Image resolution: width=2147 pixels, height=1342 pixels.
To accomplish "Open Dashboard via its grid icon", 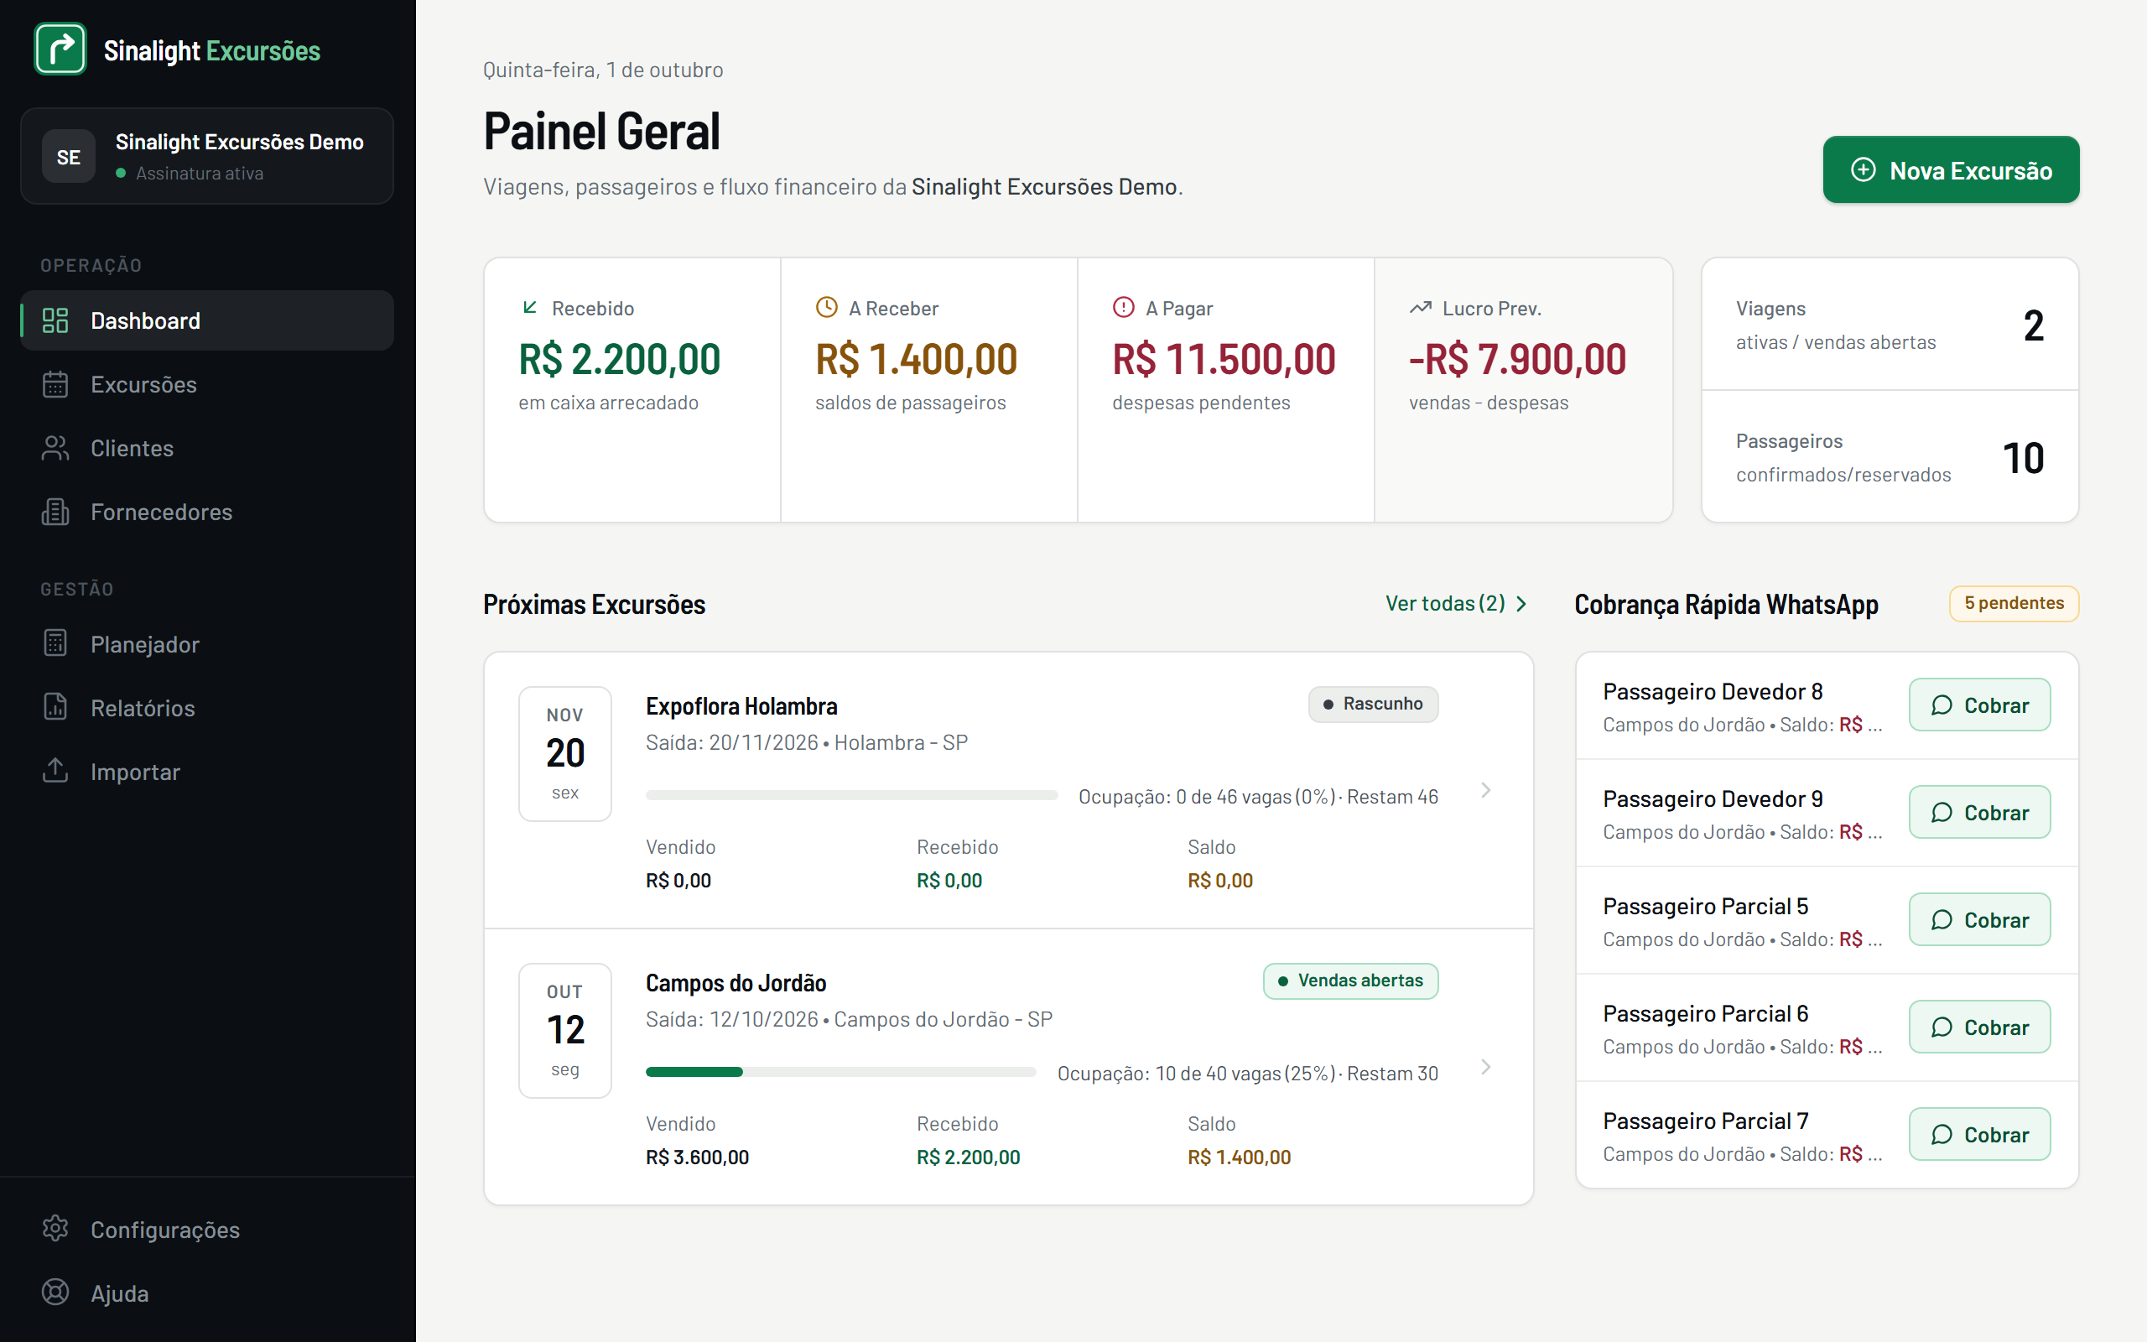I will pyautogui.click(x=55, y=320).
